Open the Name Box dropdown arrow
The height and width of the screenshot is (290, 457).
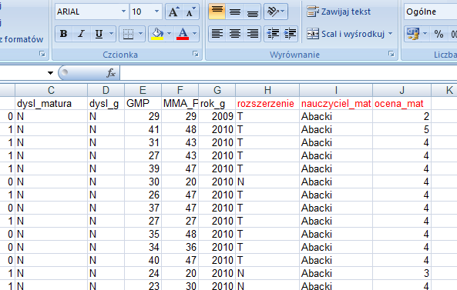click(x=50, y=73)
